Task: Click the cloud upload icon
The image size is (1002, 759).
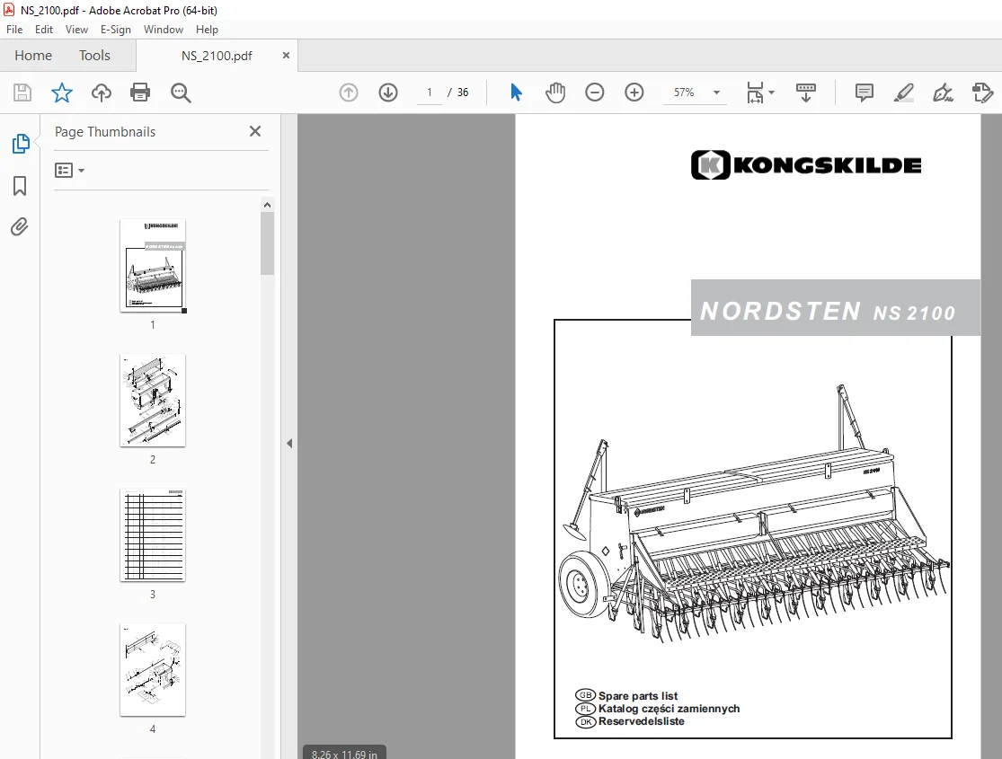Action: (101, 93)
